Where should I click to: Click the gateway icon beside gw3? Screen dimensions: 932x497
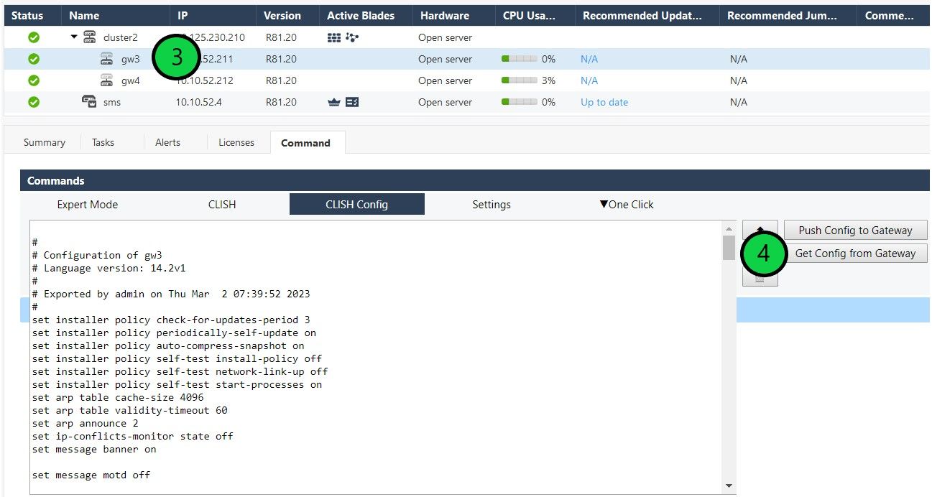[107, 59]
